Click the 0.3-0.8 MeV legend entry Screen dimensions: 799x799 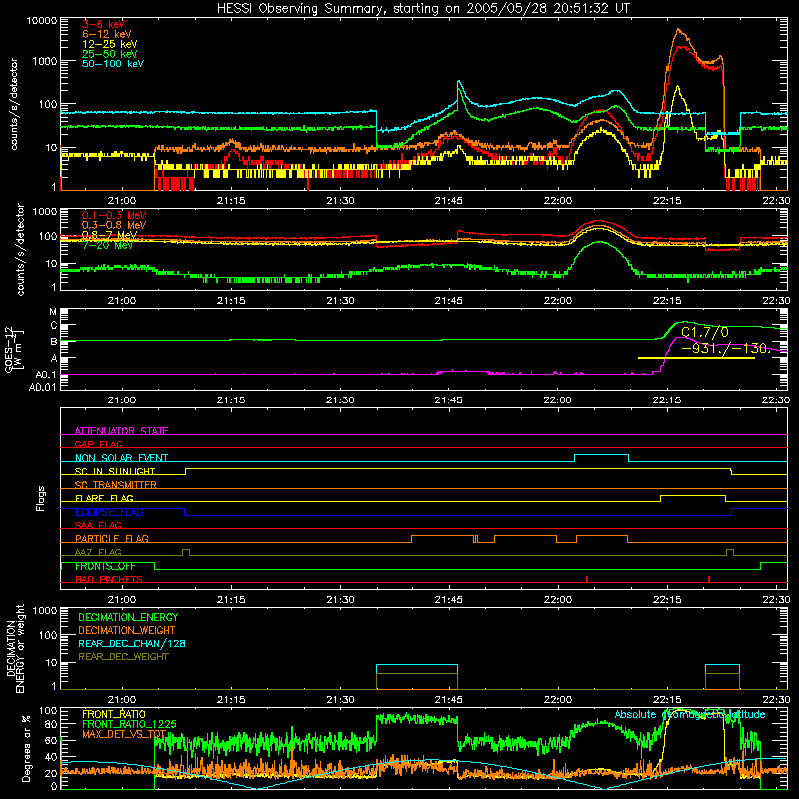pos(113,225)
